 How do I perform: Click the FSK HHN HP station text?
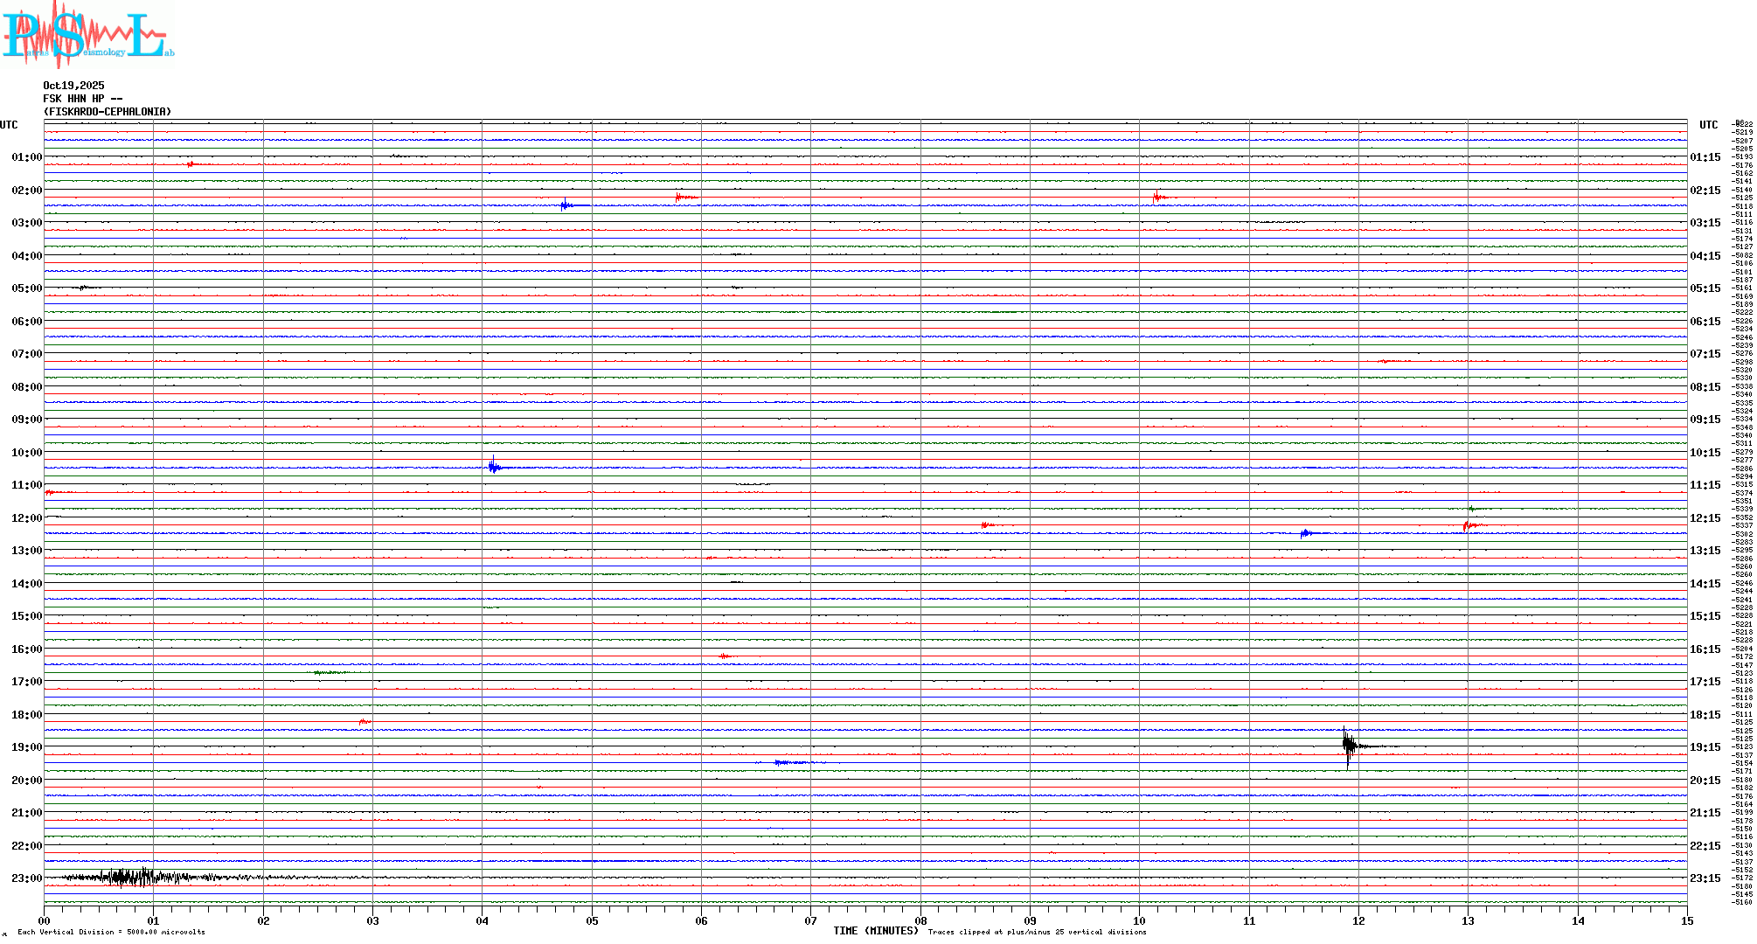click(82, 99)
